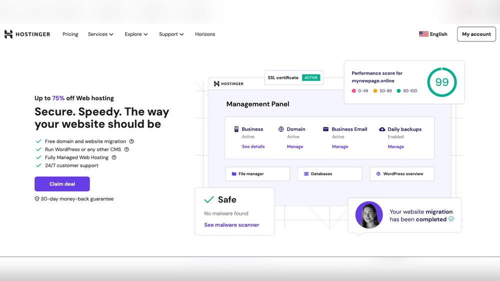
Task: Click the My account button
Action: pyautogui.click(x=476, y=34)
